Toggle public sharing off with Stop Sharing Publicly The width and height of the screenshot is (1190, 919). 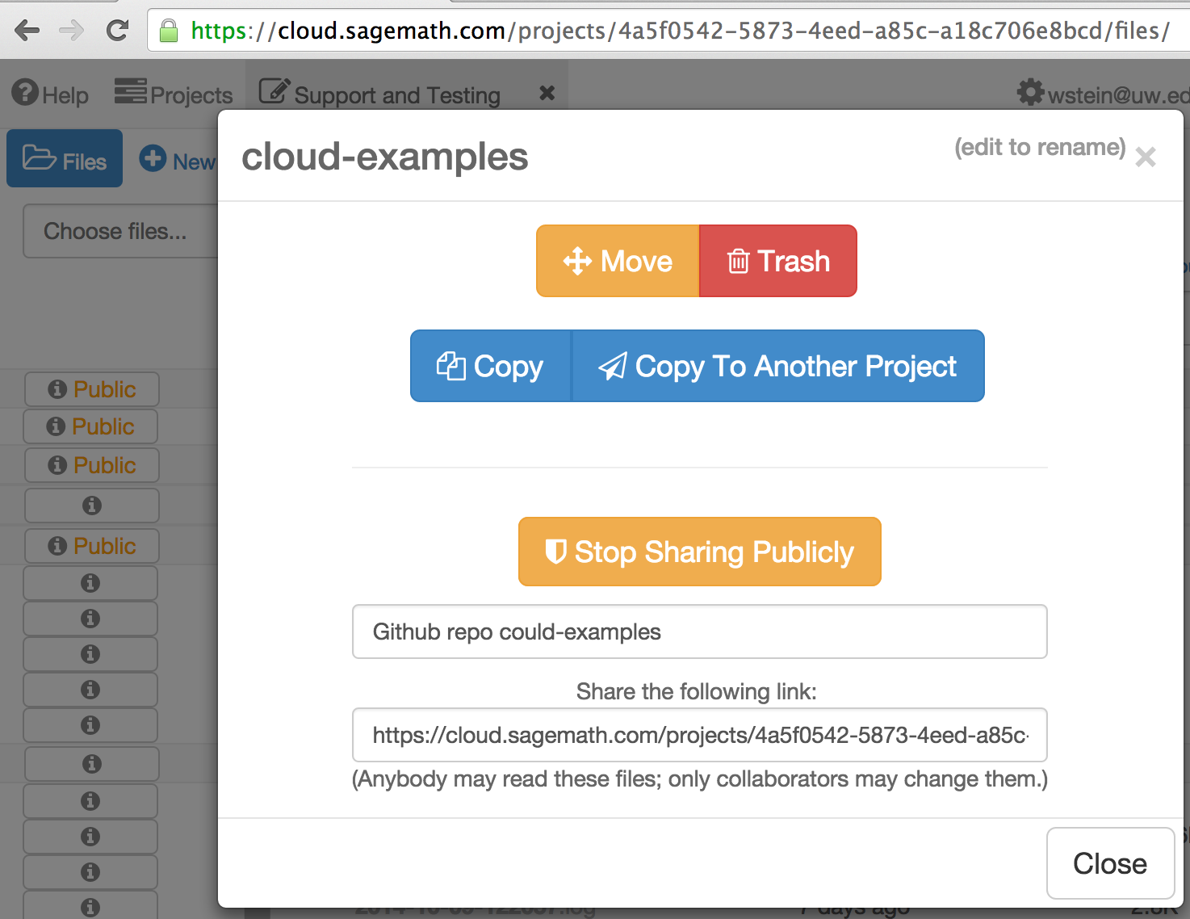point(699,552)
